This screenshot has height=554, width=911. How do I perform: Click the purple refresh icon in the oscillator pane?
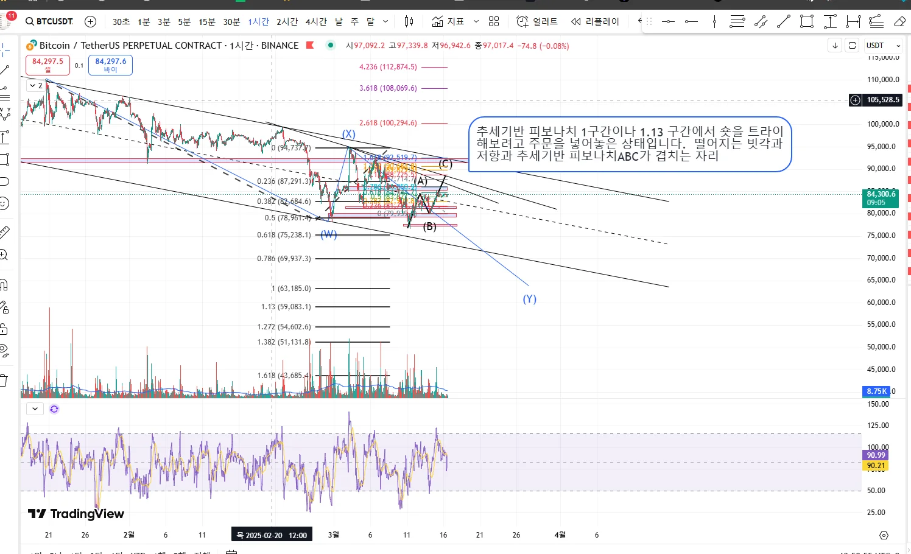click(54, 409)
